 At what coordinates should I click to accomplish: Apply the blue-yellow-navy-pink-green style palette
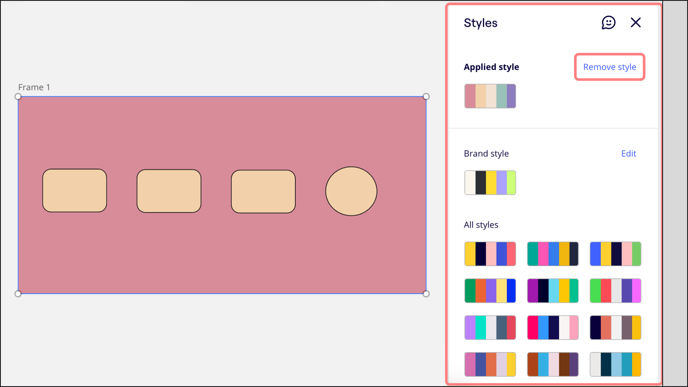(615, 254)
